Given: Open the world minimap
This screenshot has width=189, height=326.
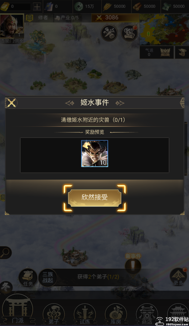Looking at the screenshot, I should (164, 30).
